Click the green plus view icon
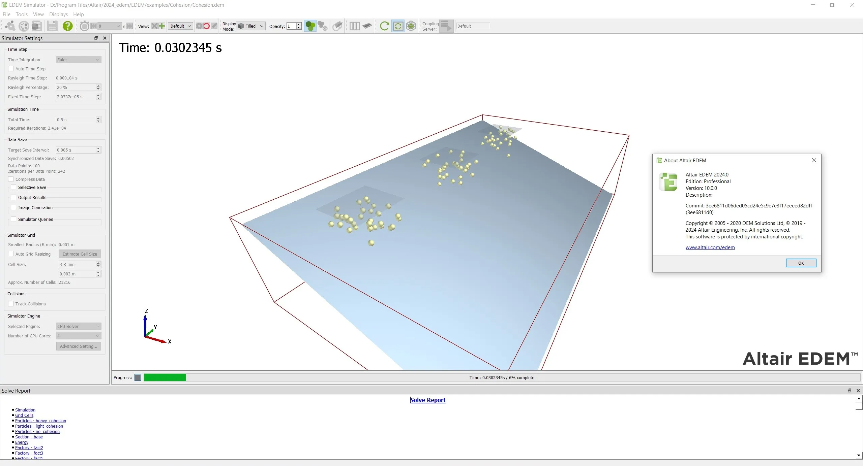This screenshot has width=863, height=466. (x=162, y=26)
